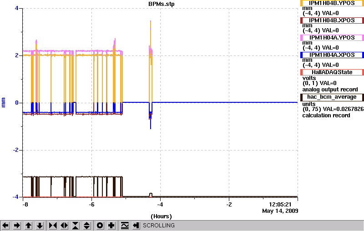Shift the plot down with the down arrow

click(x=40, y=226)
